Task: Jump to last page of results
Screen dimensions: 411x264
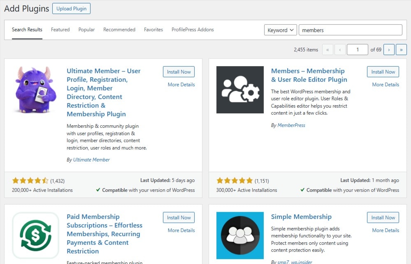Action: tap(401, 50)
